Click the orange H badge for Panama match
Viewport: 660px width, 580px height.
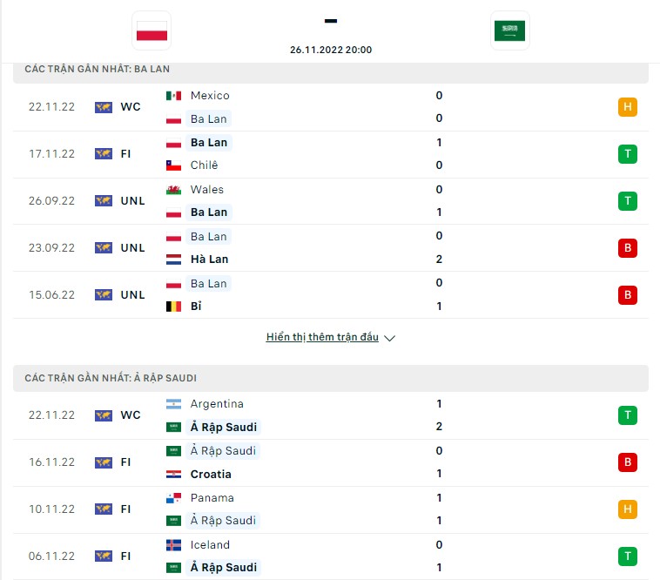coord(627,509)
